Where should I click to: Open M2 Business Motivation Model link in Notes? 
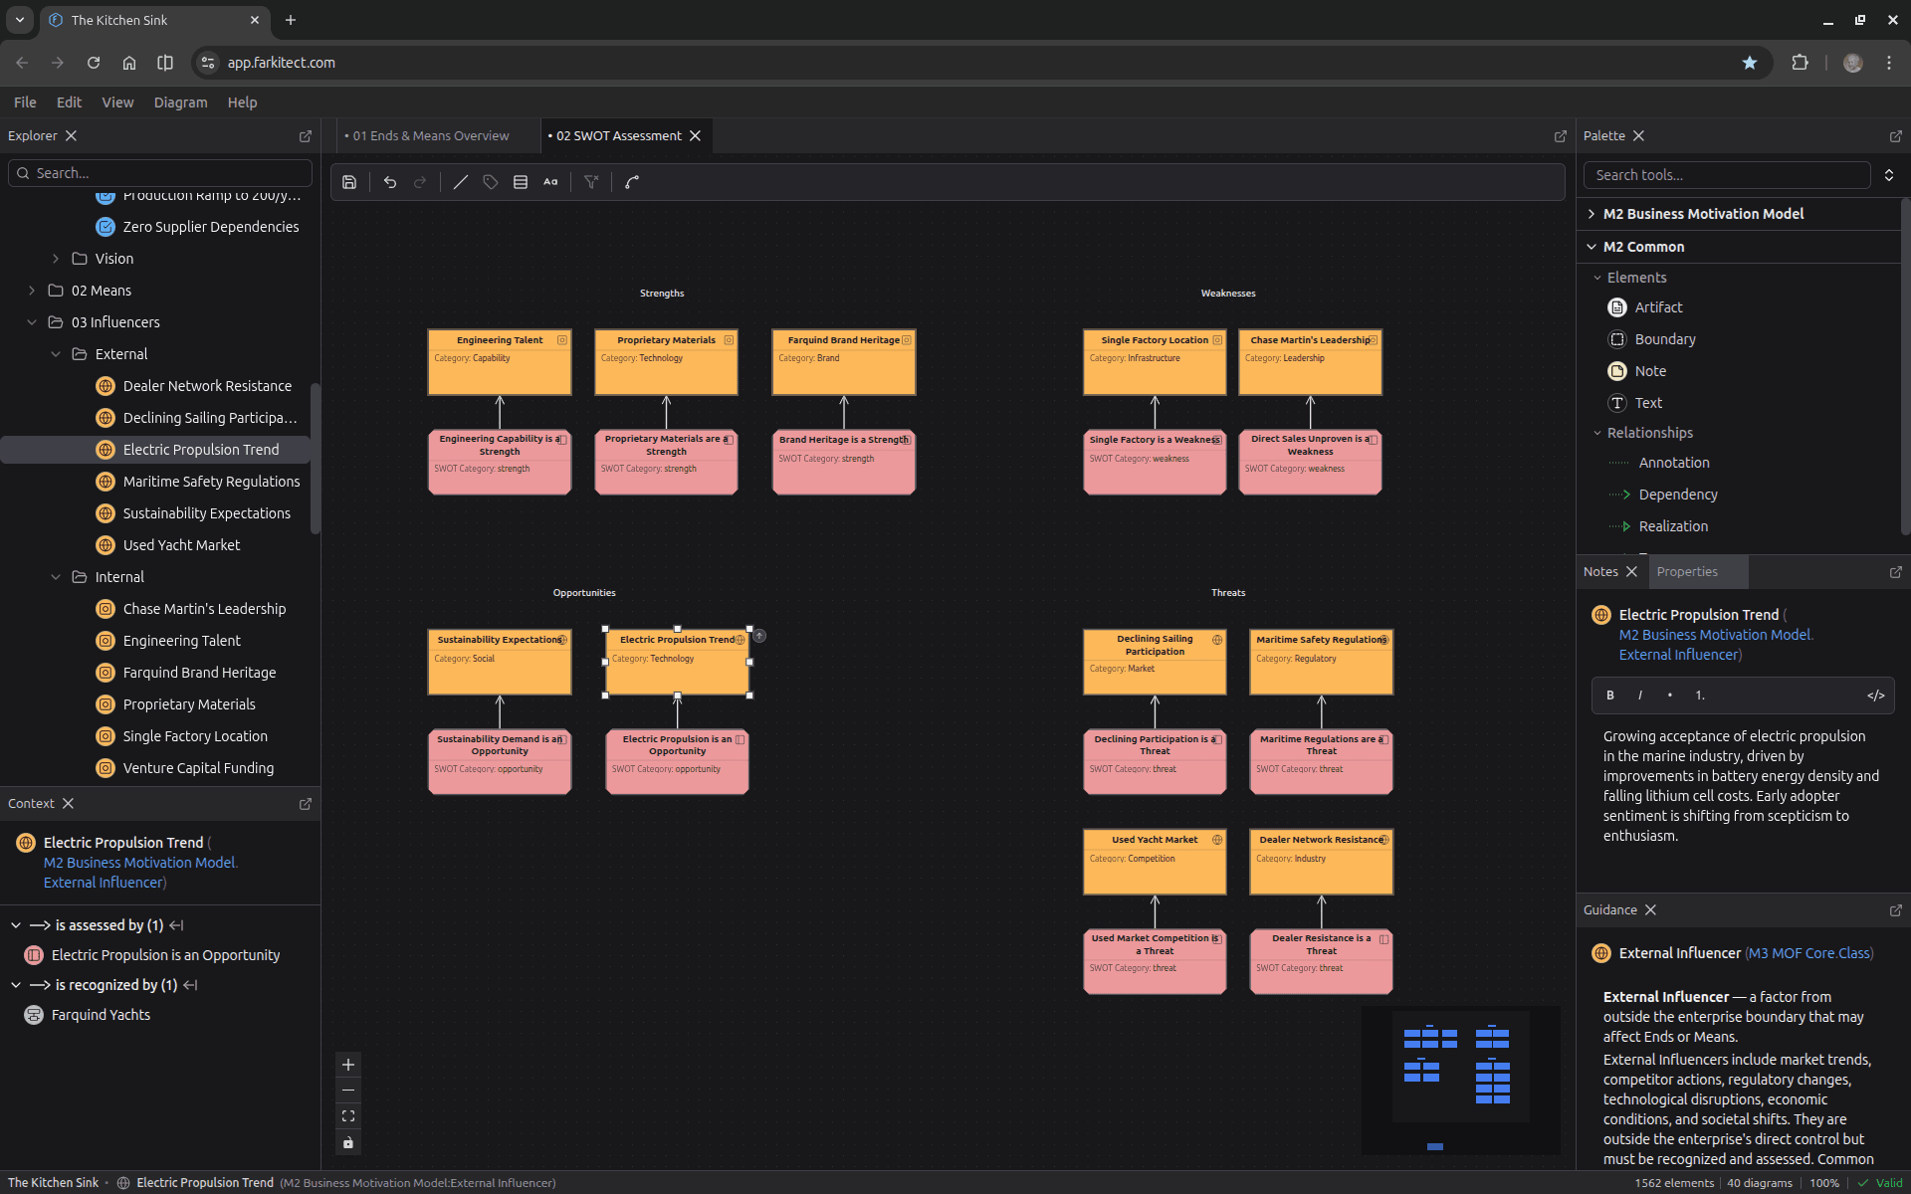1715,635
